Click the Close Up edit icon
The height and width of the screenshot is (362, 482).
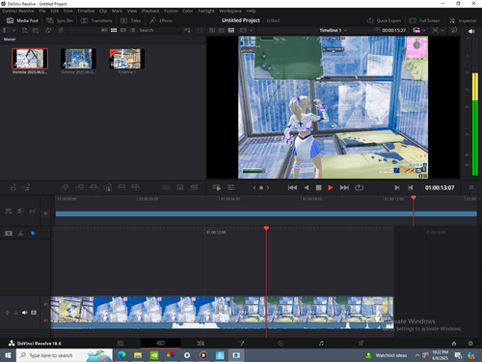[108, 187]
